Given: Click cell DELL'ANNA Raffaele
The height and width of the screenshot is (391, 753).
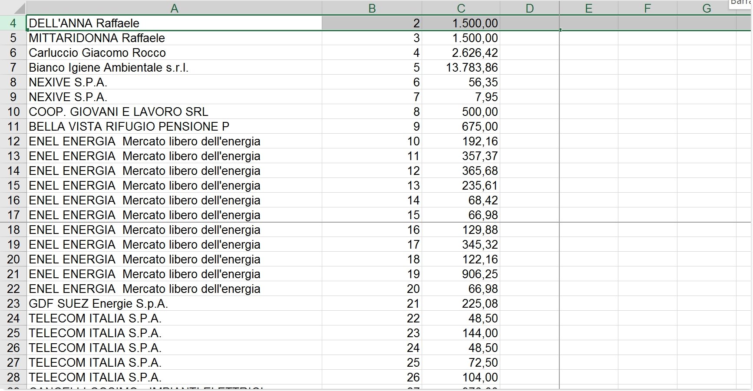Looking at the screenshot, I should [x=174, y=23].
